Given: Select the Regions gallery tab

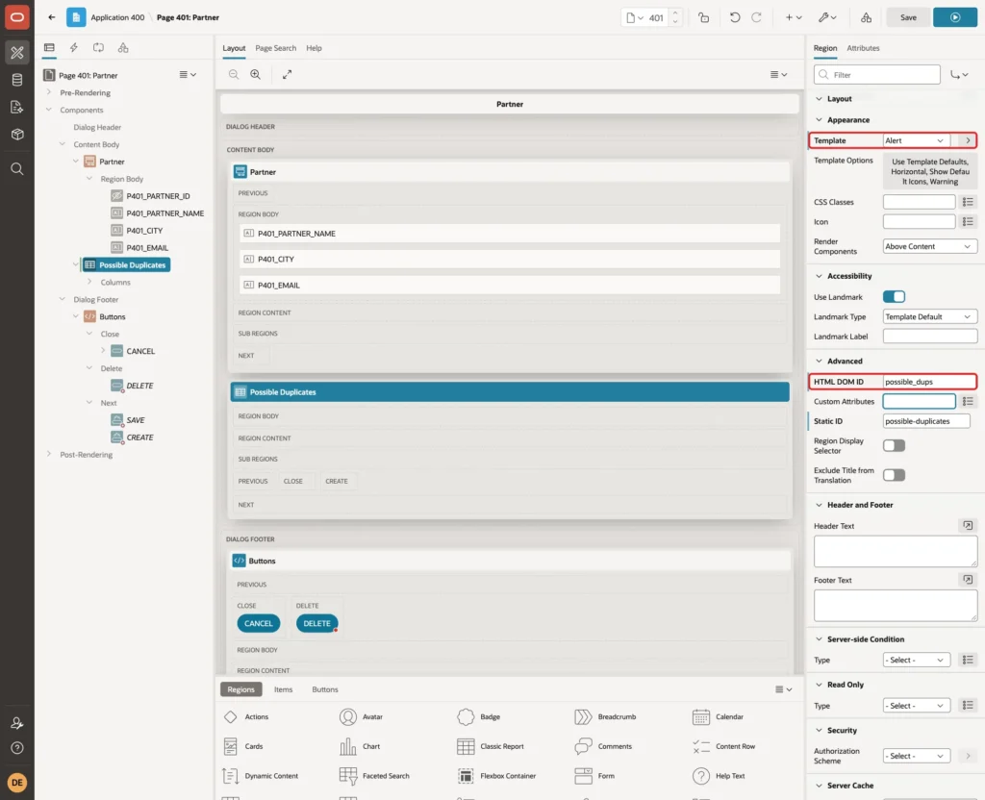Looking at the screenshot, I should point(241,689).
